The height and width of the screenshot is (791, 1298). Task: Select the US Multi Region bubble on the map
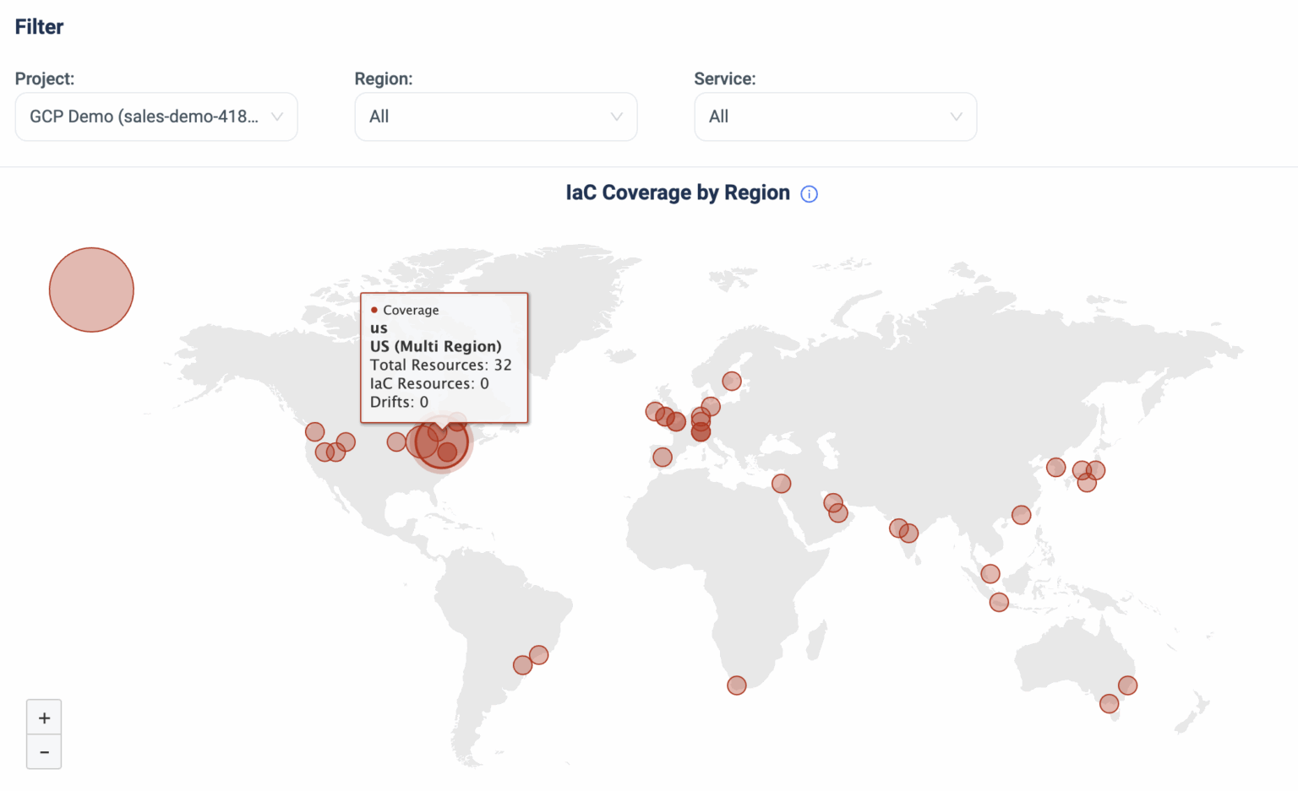pyautogui.click(x=439, y=445)
